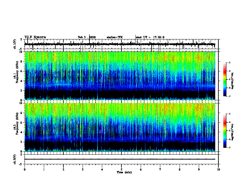Click the "-3" label on ch.1 color scale

tap(229, 62)
